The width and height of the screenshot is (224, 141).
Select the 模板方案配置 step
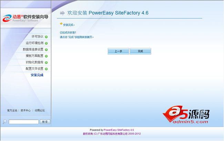(34, 56)
